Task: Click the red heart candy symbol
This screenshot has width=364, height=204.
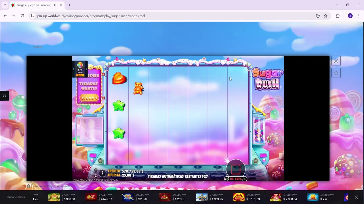Action: 119,78
